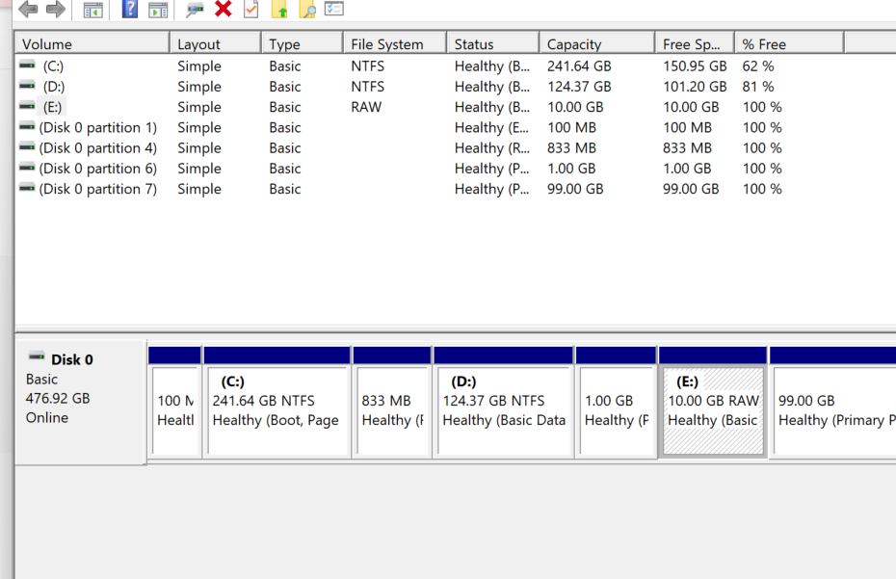Sort list by Capacity column header
The height and width of the screenshot is (579, 896).
coord(595,44)
